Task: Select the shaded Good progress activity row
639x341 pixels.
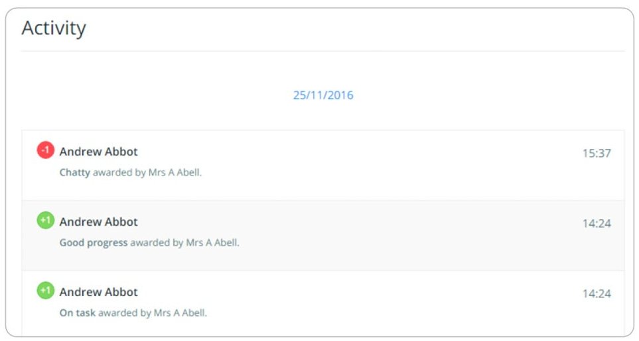Action: (322, 236)
